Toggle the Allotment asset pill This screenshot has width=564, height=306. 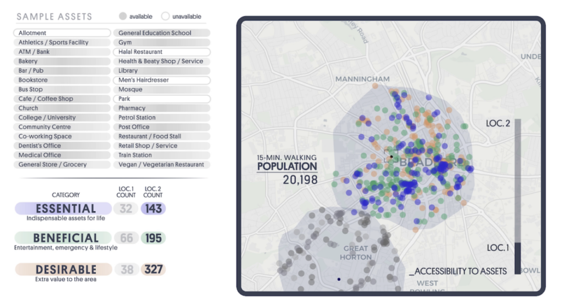[62, 33]
